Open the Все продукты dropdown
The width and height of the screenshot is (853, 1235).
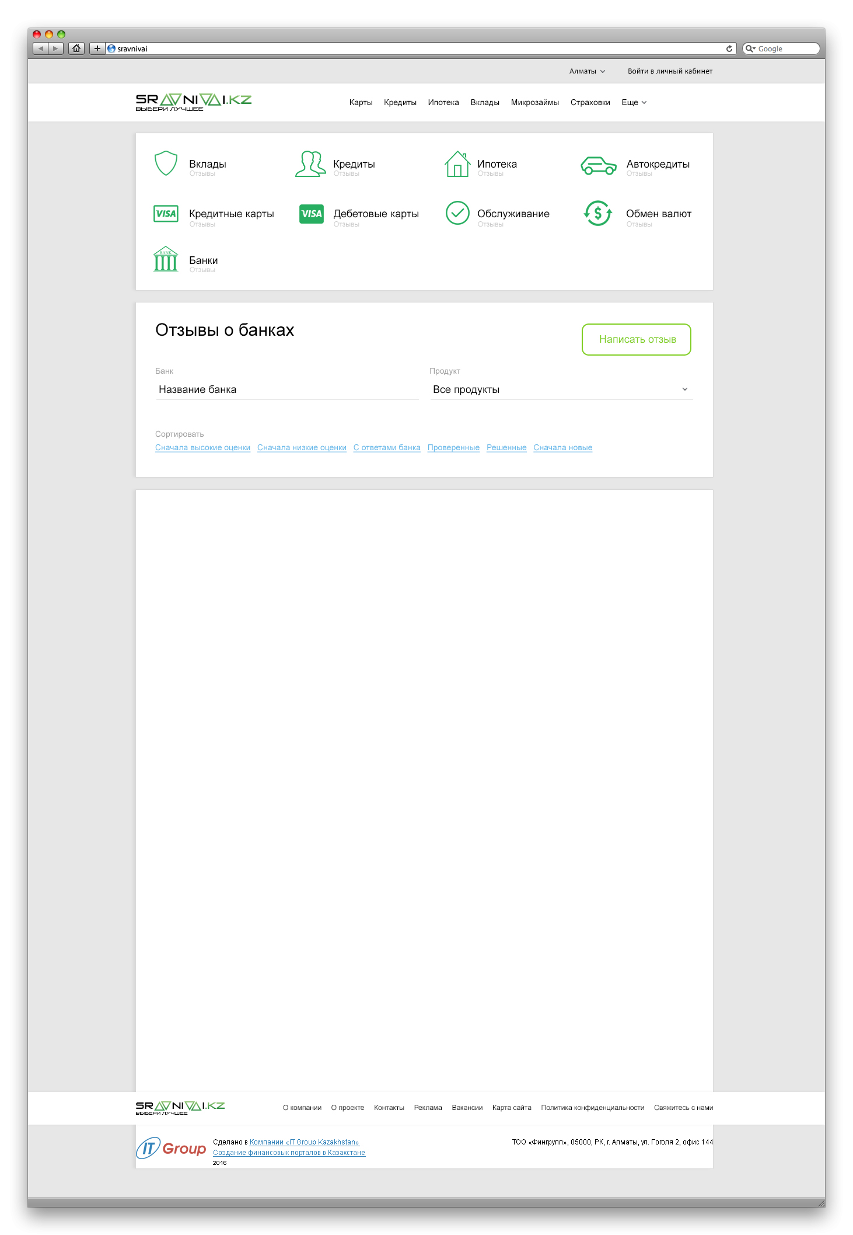pyautogui.click(x=561, y=389)
